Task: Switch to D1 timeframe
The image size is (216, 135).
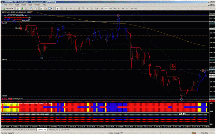Action: [x=127, y=9]
